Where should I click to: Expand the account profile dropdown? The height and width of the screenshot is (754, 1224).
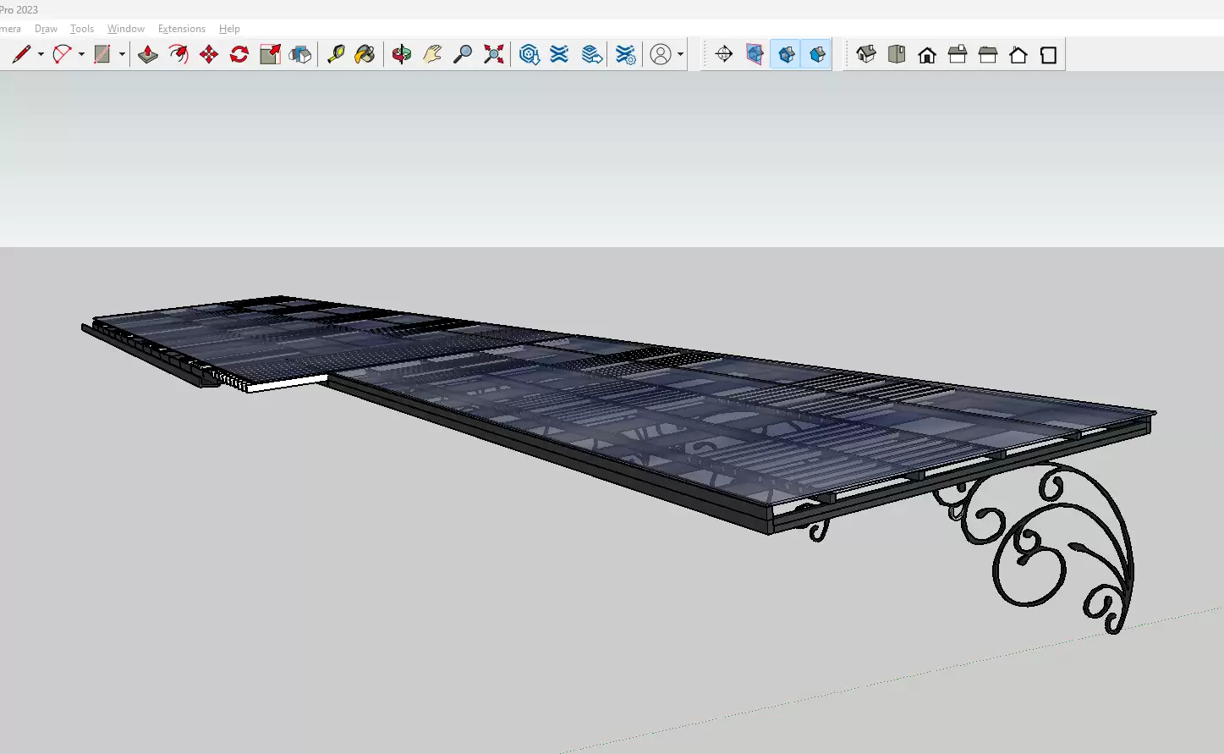point(680,55)
